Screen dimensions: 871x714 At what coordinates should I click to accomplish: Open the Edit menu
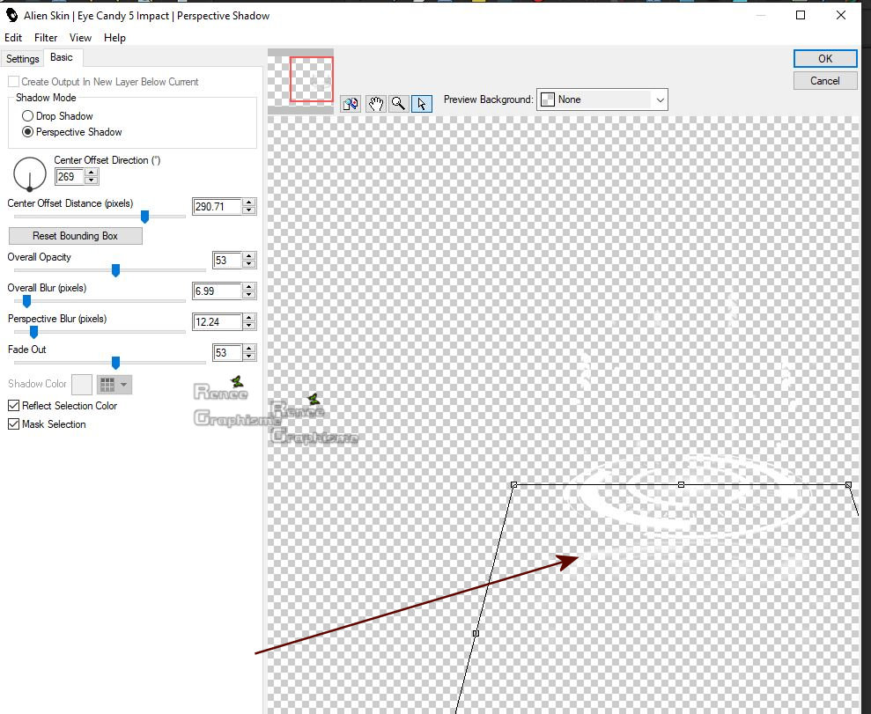coord(13,38)
